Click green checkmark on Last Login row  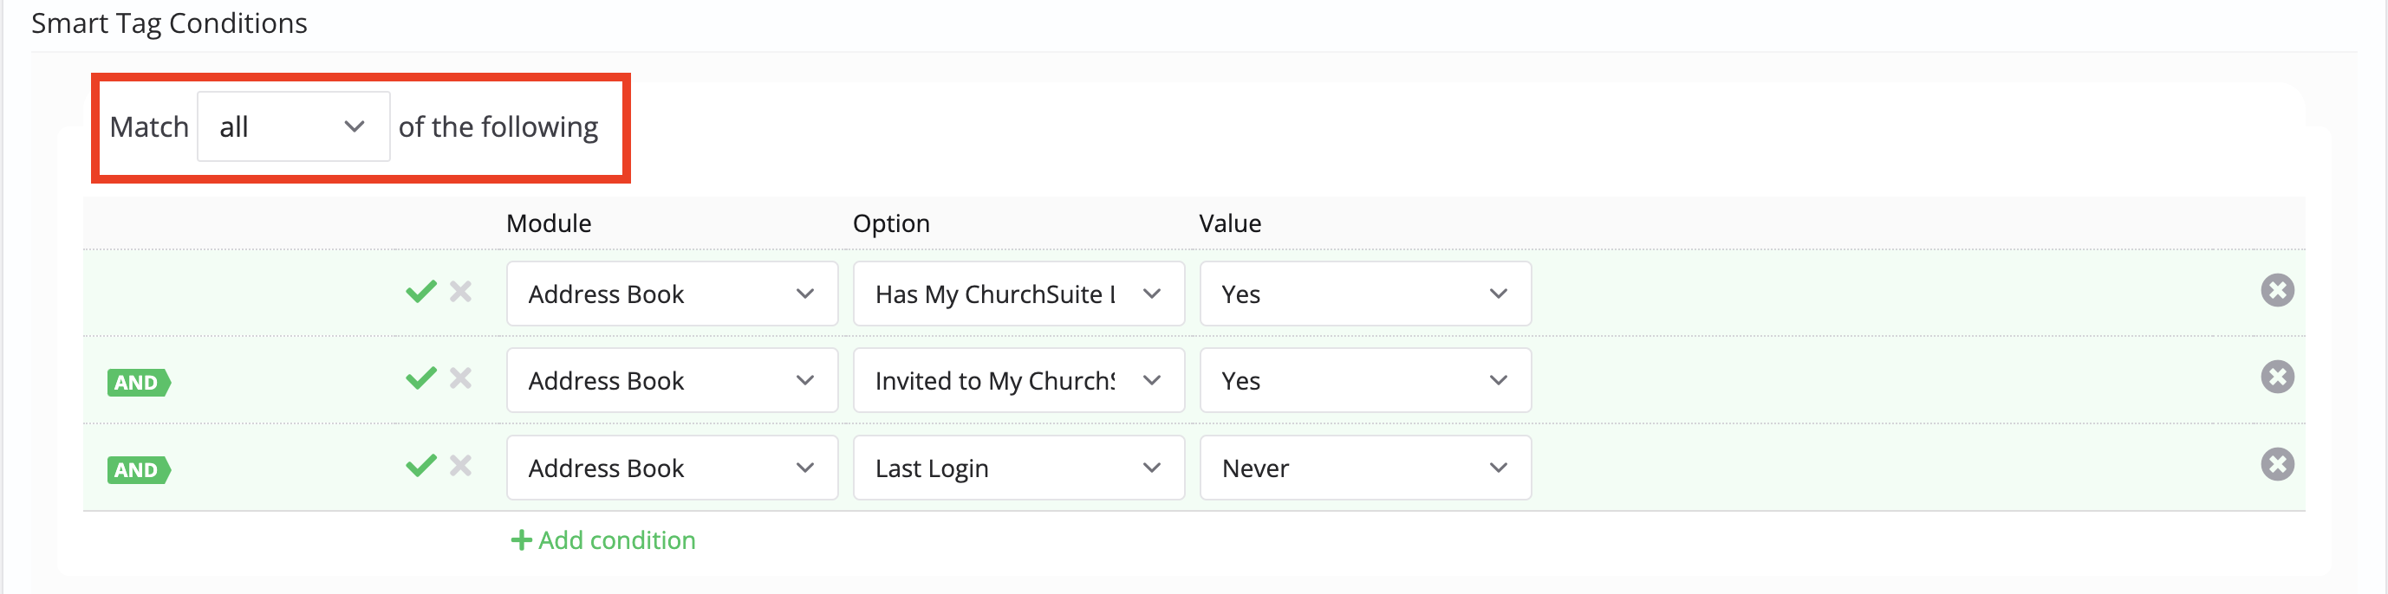click(421, 465)
